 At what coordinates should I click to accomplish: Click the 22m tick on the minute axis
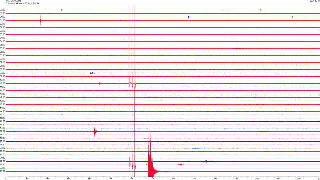click(236, 179)
